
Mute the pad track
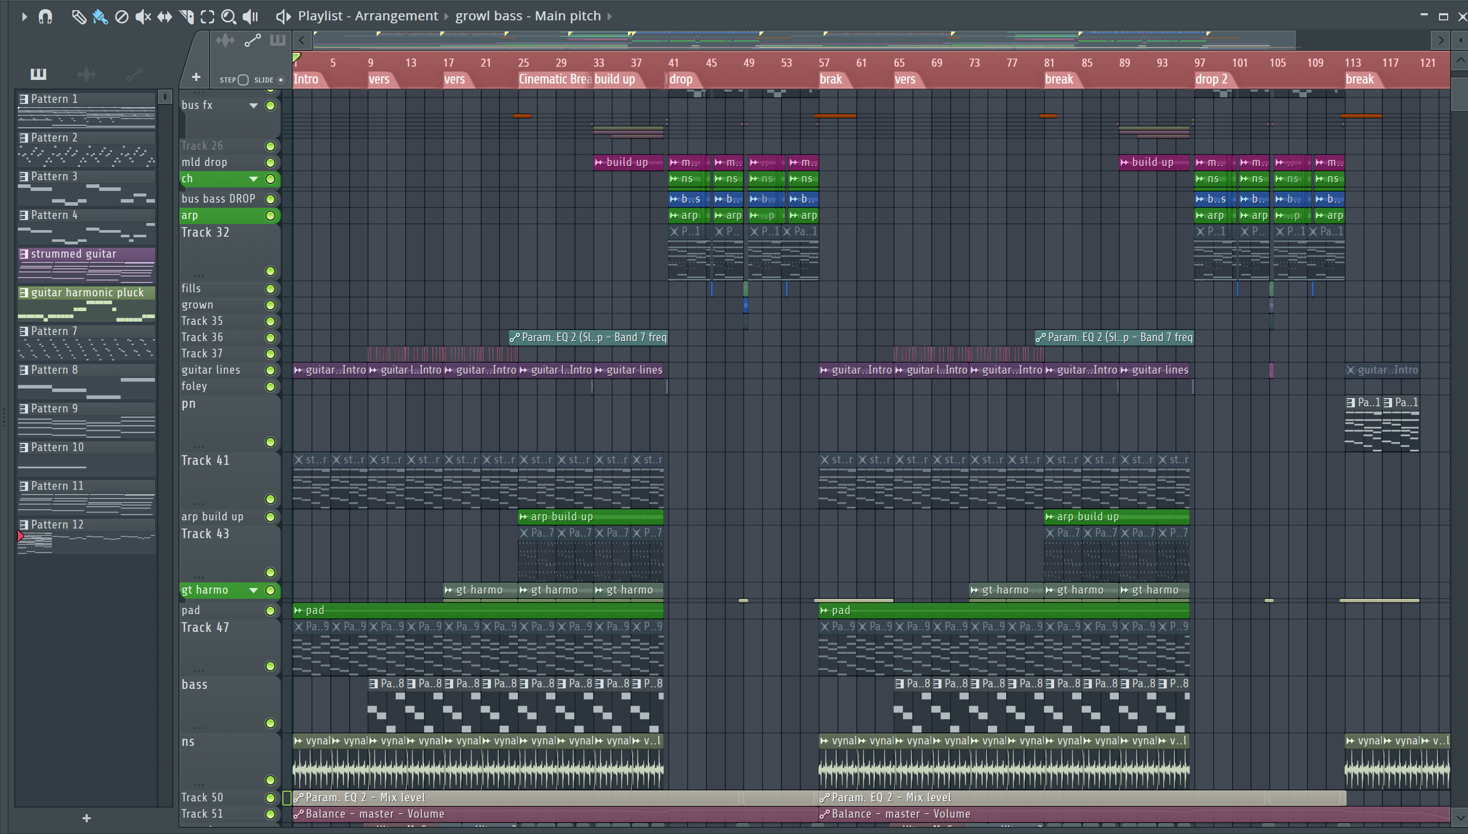click(x=270, y=611)
